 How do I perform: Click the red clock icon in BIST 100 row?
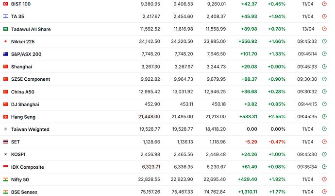323,4
